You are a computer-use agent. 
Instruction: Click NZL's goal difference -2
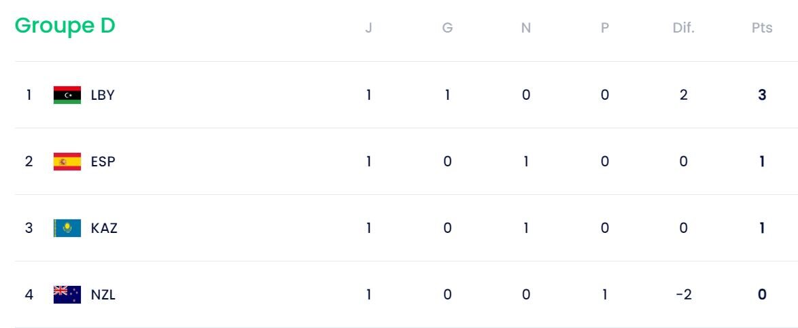683,295
